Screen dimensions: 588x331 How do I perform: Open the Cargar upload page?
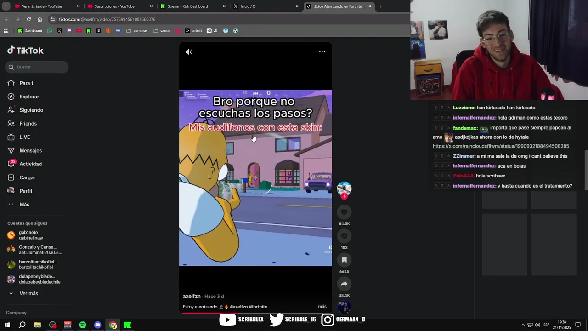27,177
